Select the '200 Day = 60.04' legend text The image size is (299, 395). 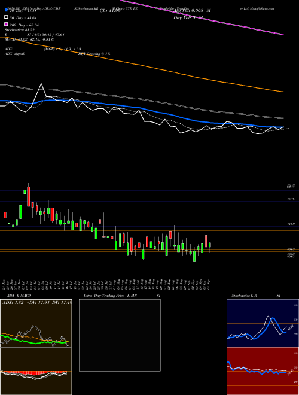tap(25, 25)
